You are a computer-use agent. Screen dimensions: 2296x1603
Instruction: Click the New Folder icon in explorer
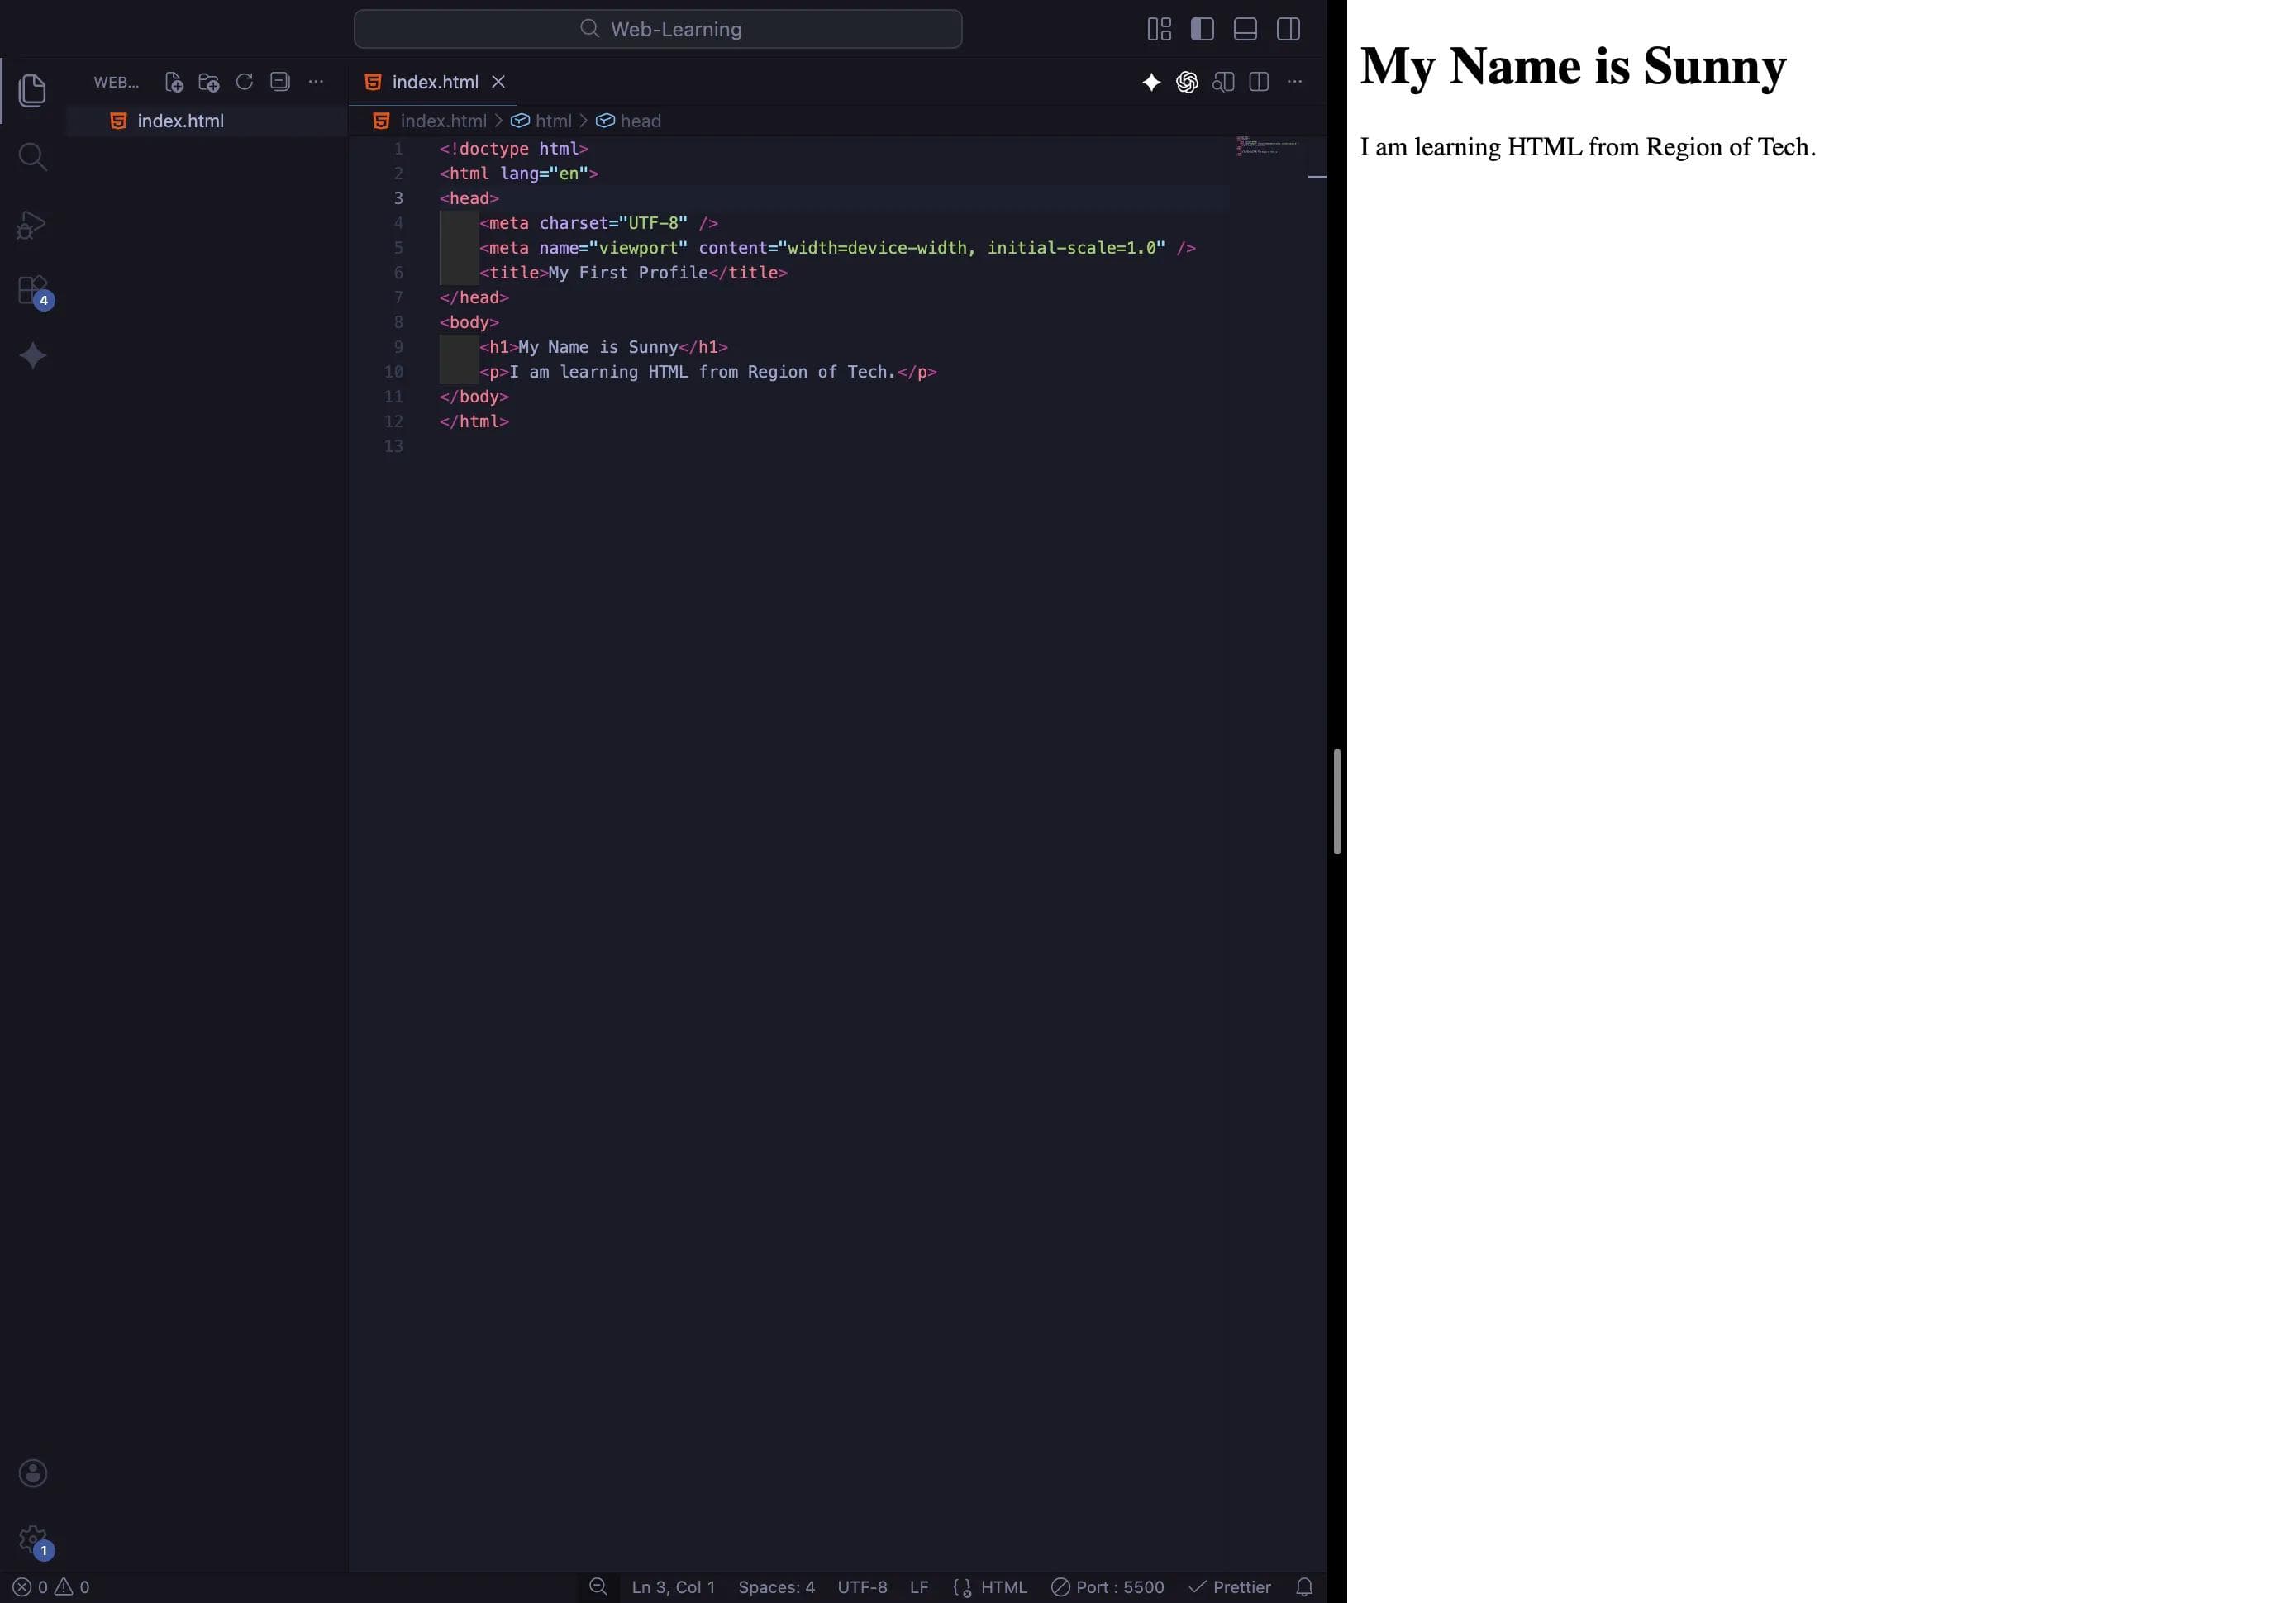click(x=209, y=82)
